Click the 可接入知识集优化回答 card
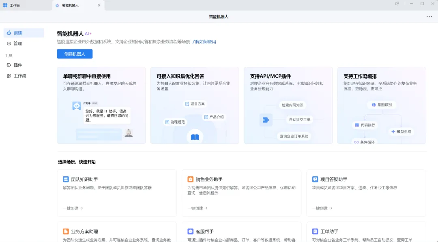The image size is (438, 242). (195, 105)
